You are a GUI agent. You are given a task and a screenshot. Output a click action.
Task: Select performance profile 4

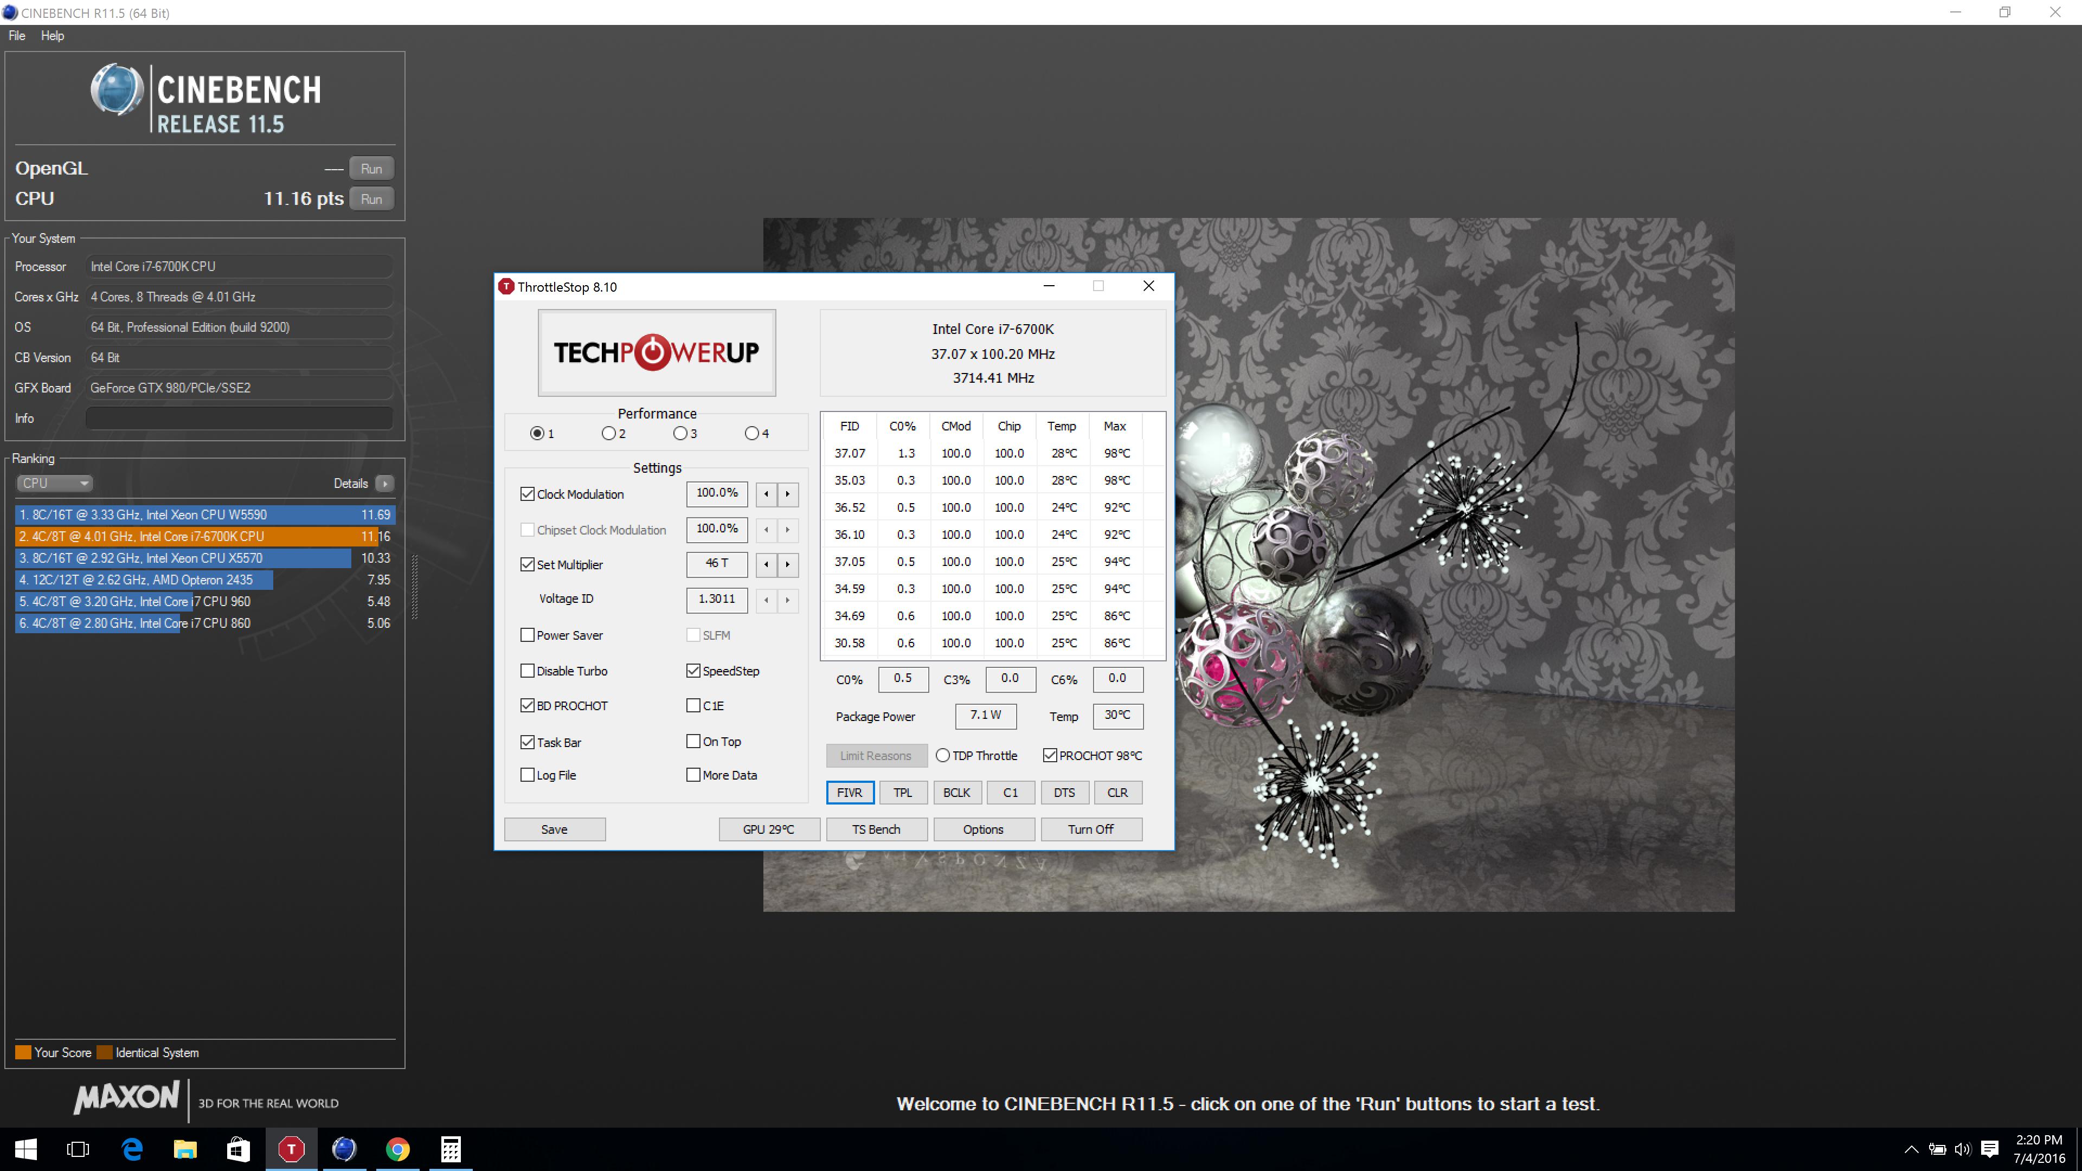pos(751,433)
